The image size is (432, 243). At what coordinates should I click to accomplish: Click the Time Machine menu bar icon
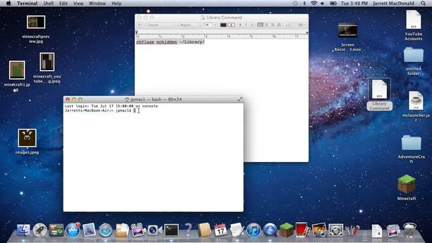pyautogui.click(x=295, y=3)
